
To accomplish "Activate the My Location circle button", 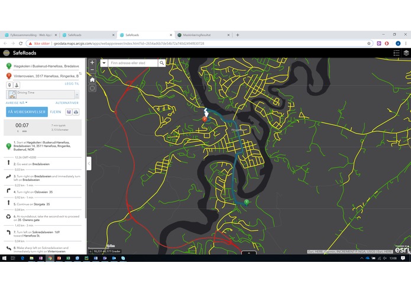I will pyautogui.click(x=92, y=88).
